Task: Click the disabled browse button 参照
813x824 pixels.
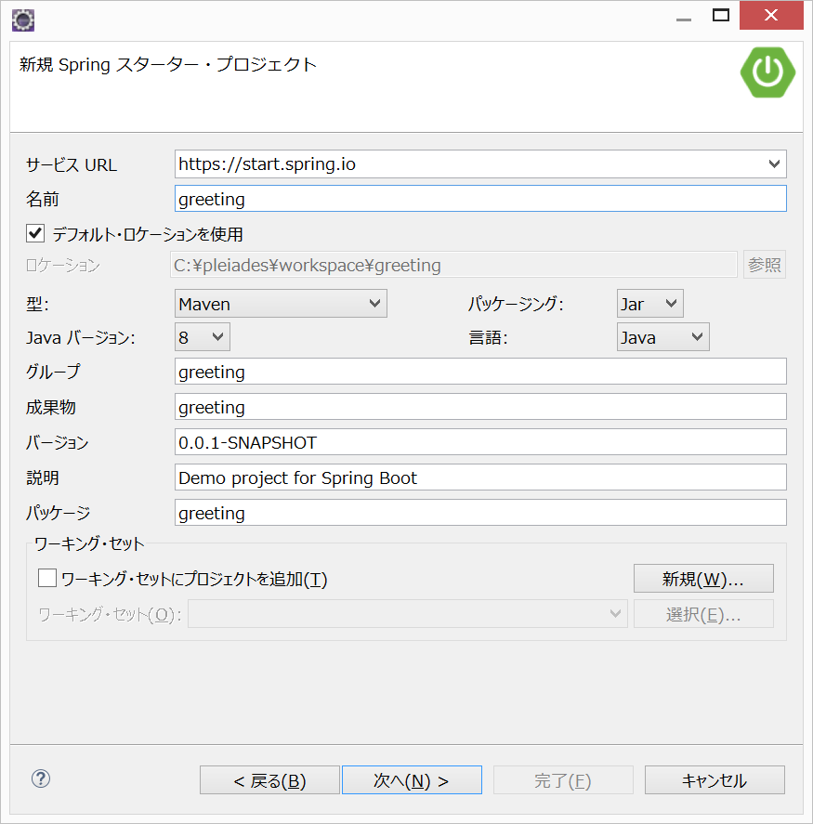Action: coord(765,265)
